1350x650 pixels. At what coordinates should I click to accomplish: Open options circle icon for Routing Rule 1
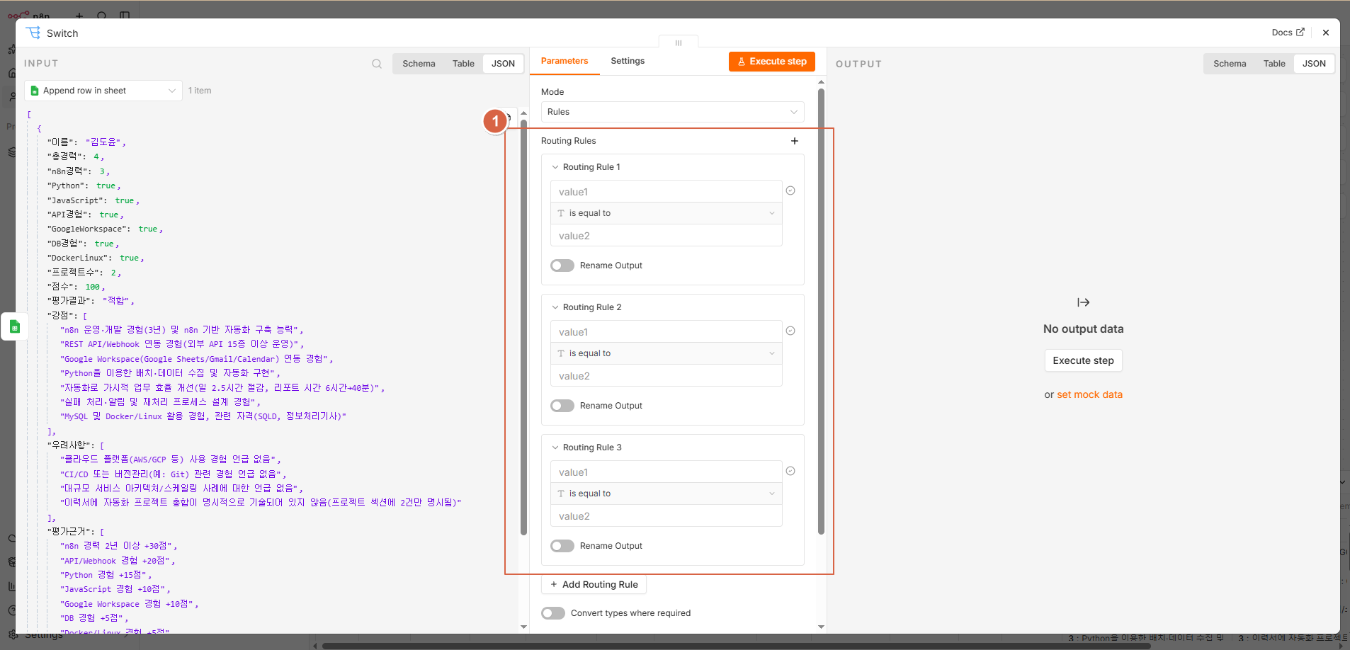(x=790, y=190)
